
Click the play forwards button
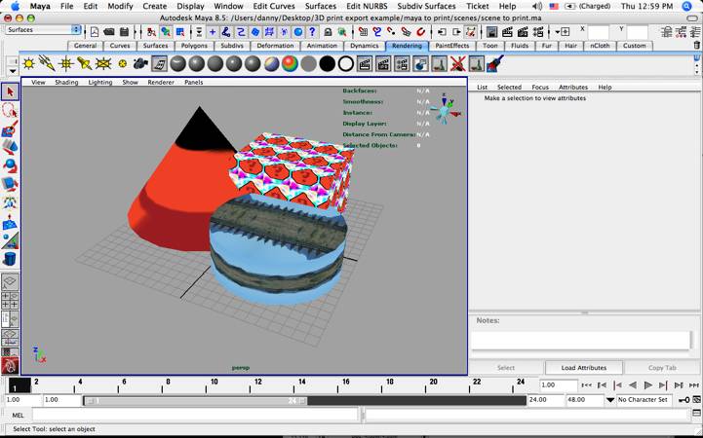point(648,385)
